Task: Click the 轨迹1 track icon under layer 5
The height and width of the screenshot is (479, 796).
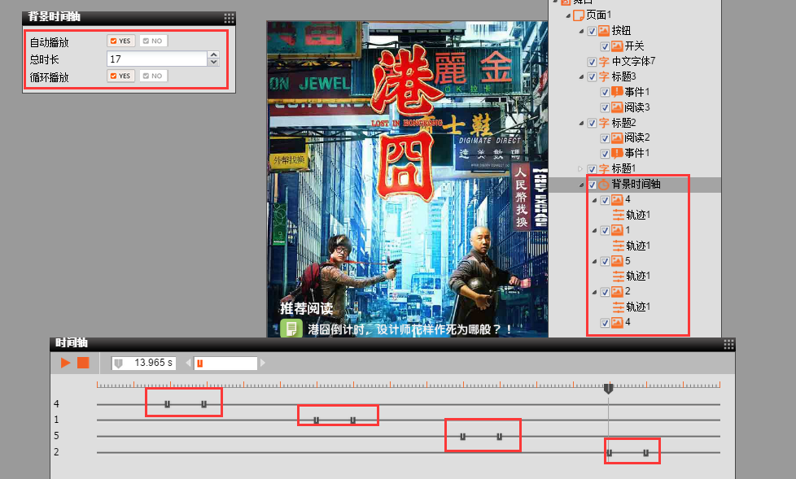Action: click(618, 276)
